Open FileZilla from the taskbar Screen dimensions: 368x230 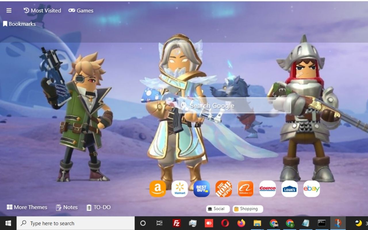coord(177,223)
